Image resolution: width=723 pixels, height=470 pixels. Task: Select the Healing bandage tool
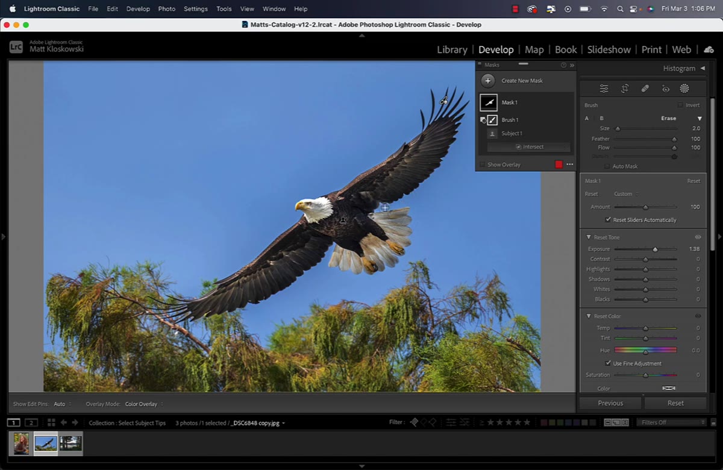point(645,89)
